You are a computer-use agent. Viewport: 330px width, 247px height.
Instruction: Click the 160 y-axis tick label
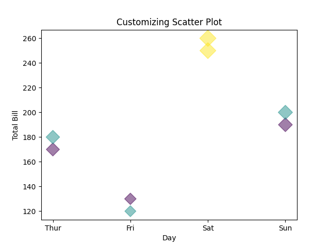coord(30,162)
